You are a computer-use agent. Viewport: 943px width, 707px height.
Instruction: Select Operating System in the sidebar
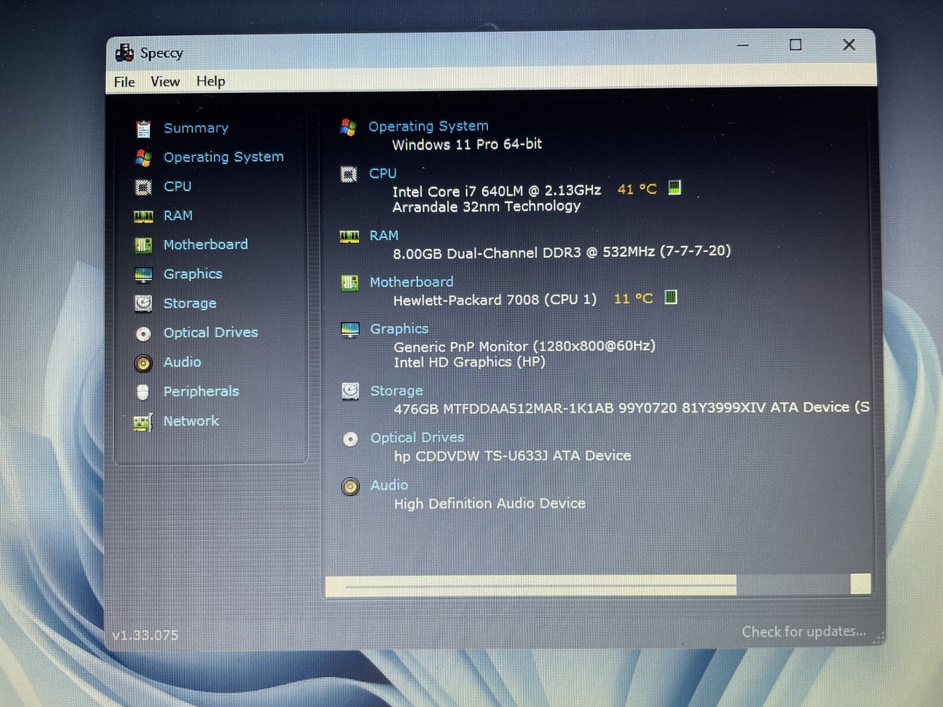pos(223,157)
